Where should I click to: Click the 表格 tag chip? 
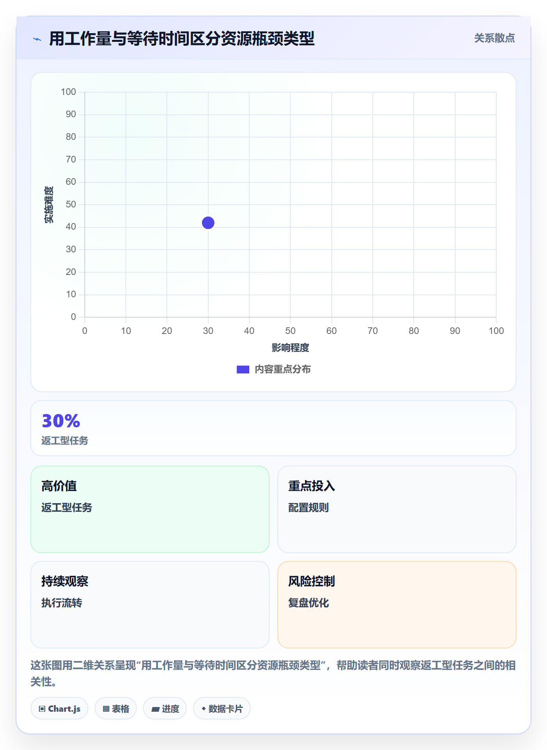click(116, 709)
